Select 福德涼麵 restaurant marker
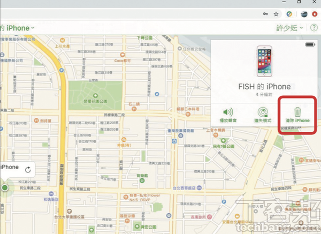 127,221
